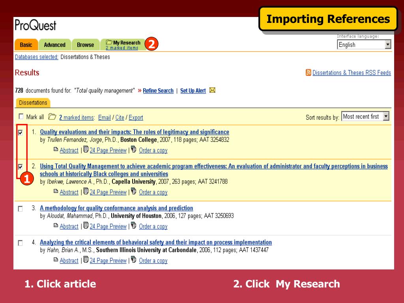
Task: Switch to the Basic search tab
Action: (x=26, y=45)
